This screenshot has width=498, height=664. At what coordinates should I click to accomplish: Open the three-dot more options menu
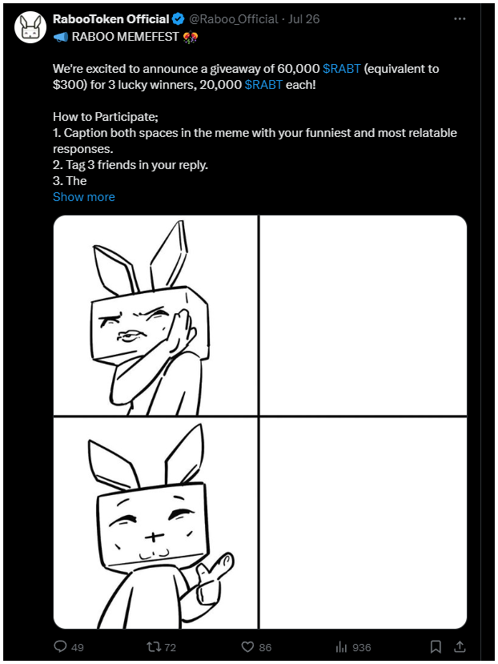460,19
